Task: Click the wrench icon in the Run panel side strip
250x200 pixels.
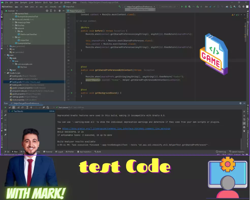Action: [5, 115]
